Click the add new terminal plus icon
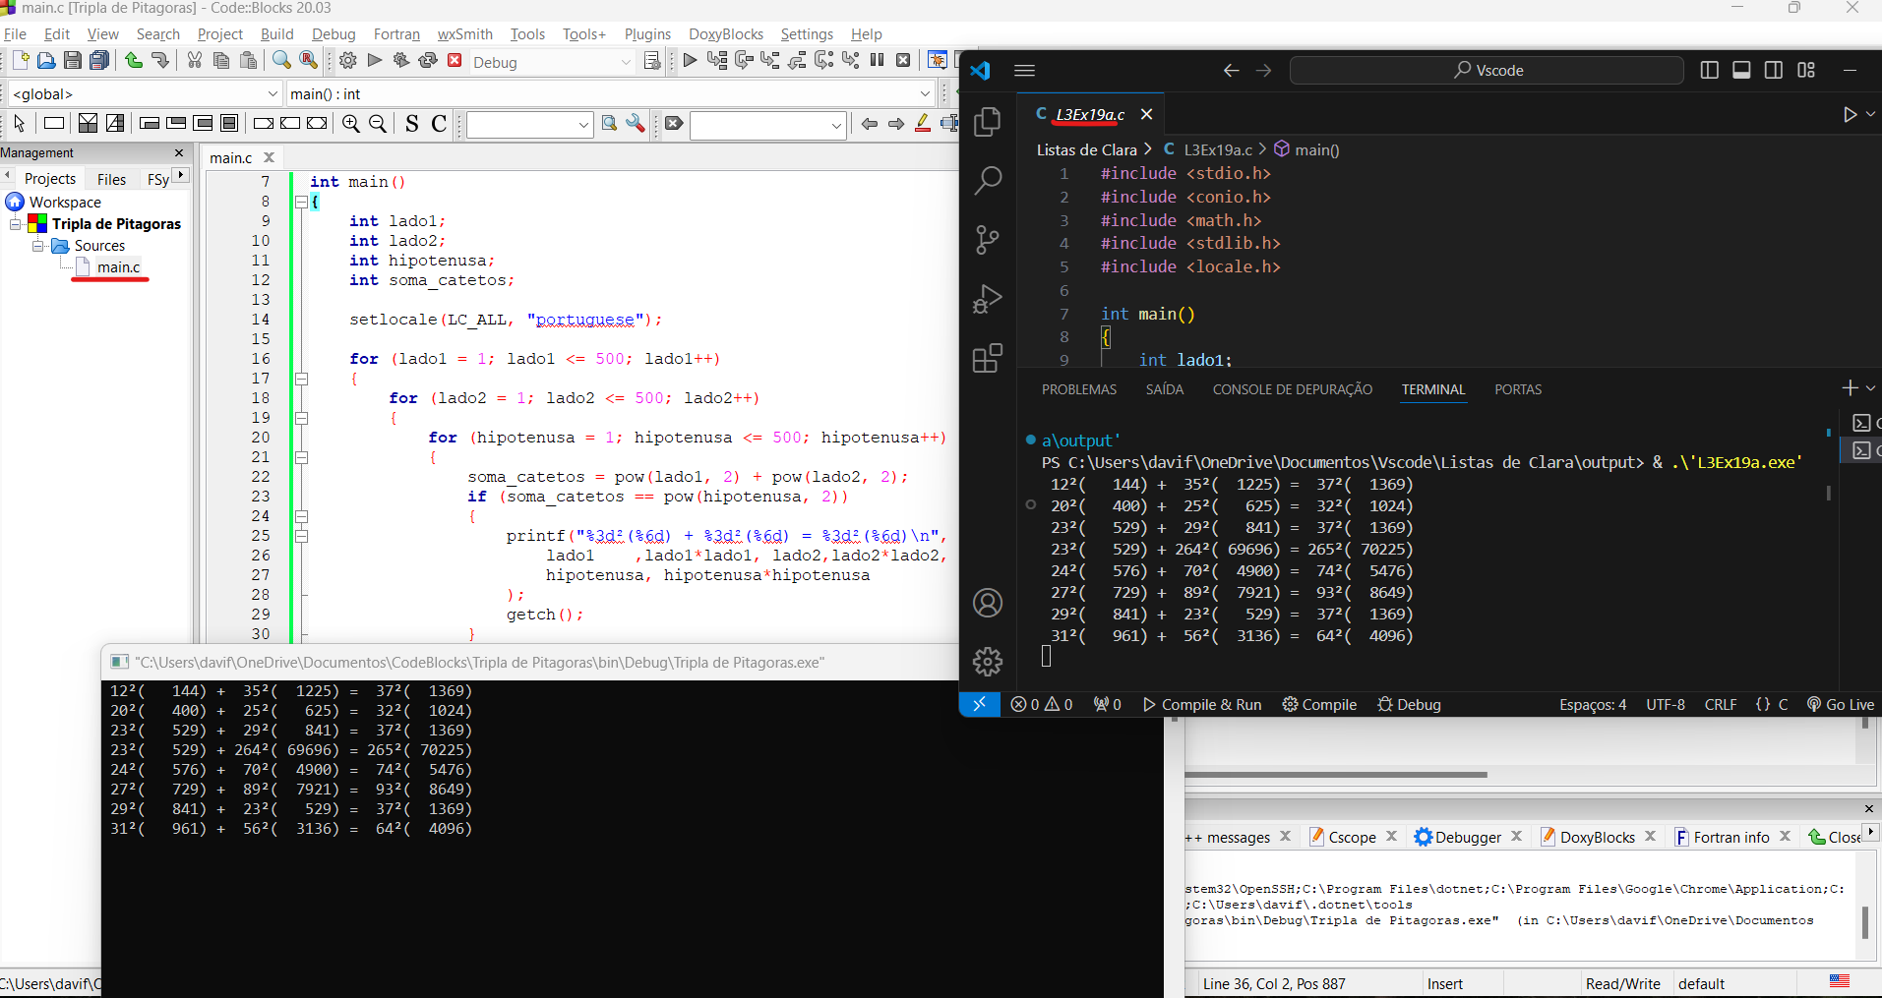The width and height of the screenshot is (1882, 998). pos(1850,388)
